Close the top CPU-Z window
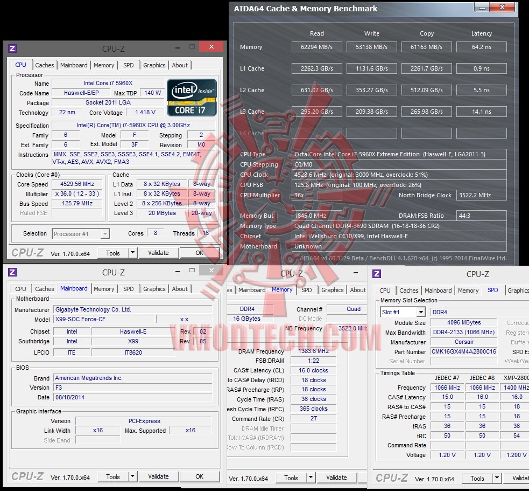 pyautogui.click(x=211, y=47)
